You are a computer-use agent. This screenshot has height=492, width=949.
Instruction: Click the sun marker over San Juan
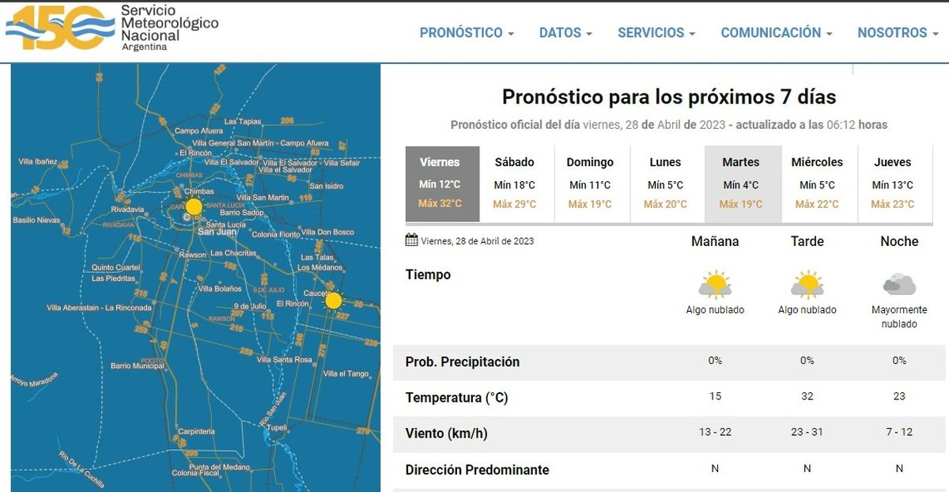(194, 206)
